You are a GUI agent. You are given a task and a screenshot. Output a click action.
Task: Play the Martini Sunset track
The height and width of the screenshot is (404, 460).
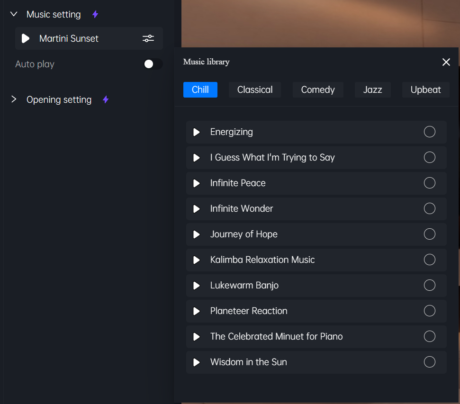(x=26, y=38)
